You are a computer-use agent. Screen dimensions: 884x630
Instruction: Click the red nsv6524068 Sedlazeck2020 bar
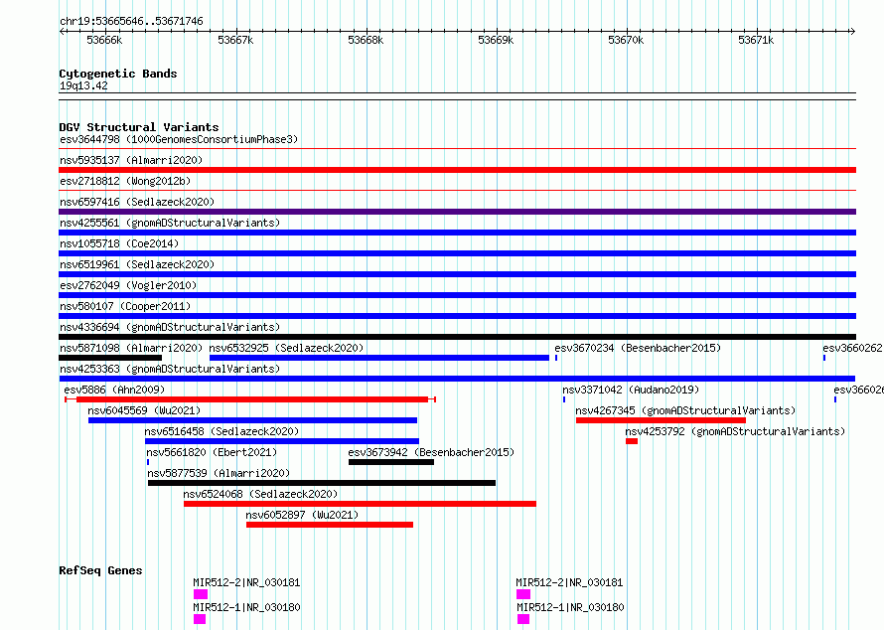[360, 504]
